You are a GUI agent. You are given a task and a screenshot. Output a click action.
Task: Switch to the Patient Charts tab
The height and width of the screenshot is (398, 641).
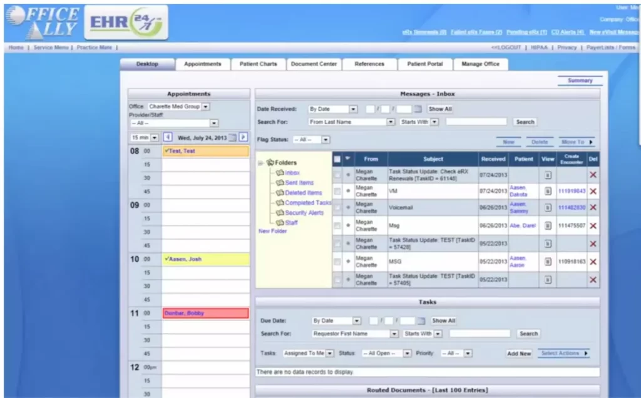(258, 63)
